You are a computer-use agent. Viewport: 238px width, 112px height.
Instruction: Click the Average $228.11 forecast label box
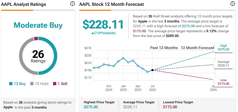pos(223,63)
